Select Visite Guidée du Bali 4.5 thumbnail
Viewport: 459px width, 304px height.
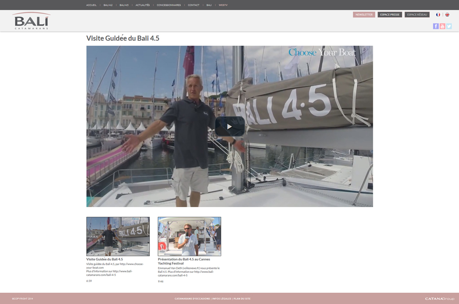pyautogui.click(x=118, y=236)
